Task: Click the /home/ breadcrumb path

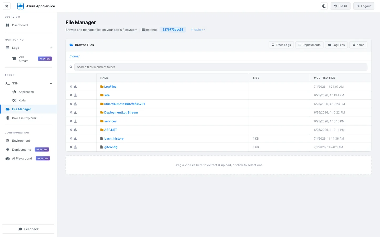Action: 74,56
